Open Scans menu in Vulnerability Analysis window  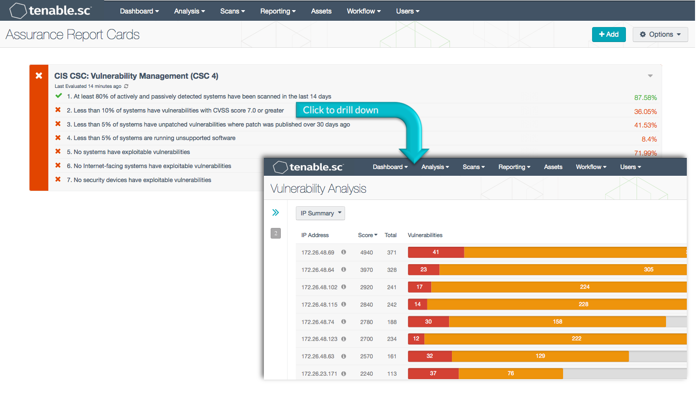[x=474, y=167]
